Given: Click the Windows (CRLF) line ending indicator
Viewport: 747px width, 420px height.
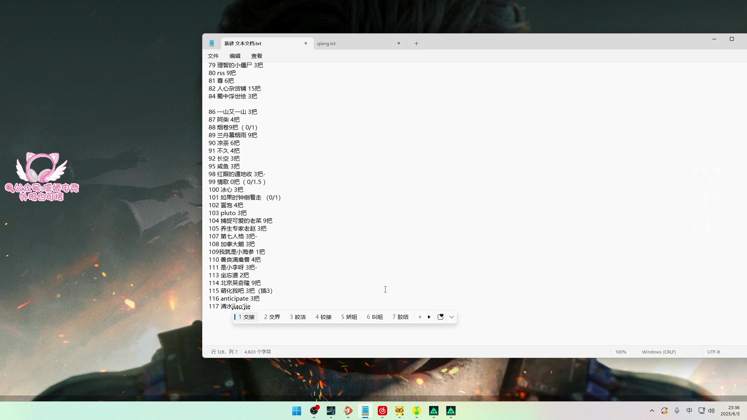Looking at the screenshot, I should pos(659,352).
